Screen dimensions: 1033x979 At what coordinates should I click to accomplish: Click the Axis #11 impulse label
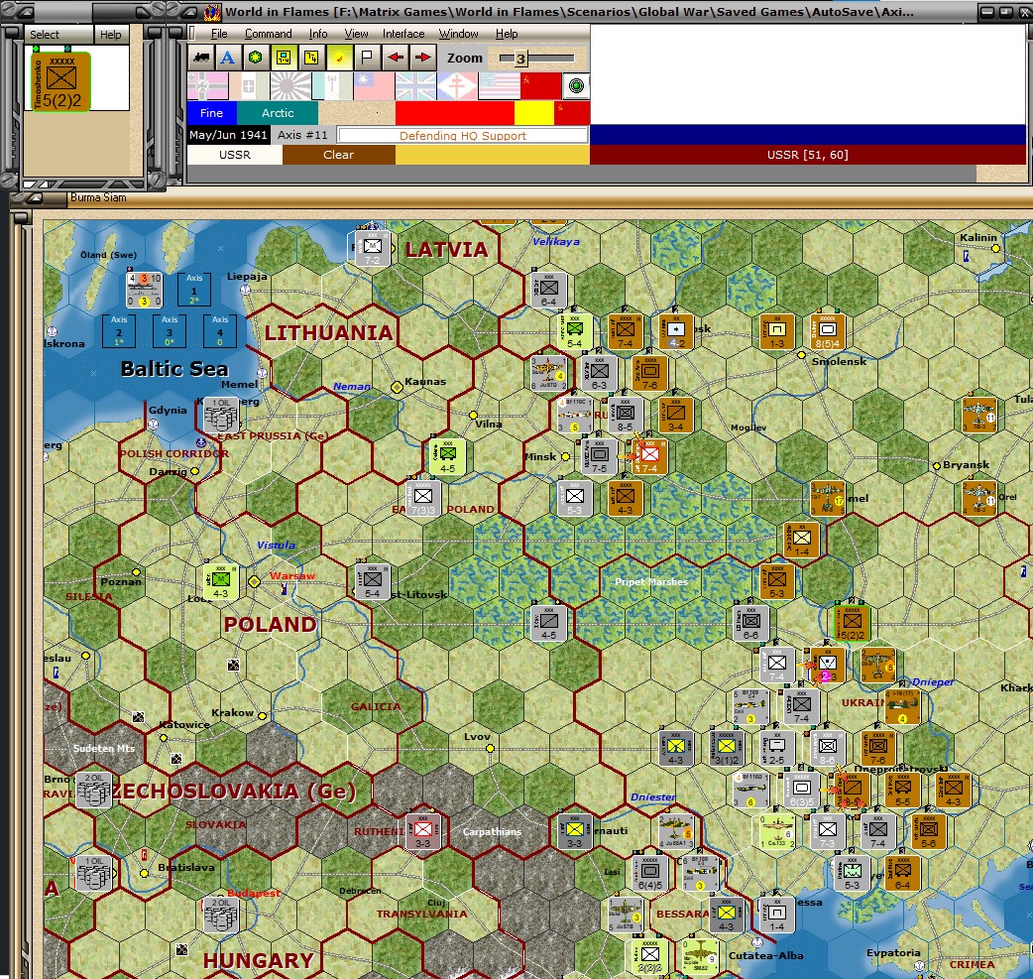point(302,135)
